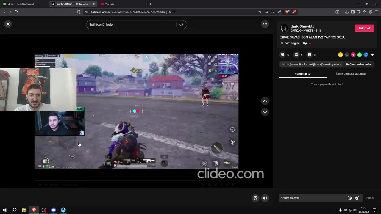
Task: Open the three-dots more options menu
Action: tap(265, 24)
